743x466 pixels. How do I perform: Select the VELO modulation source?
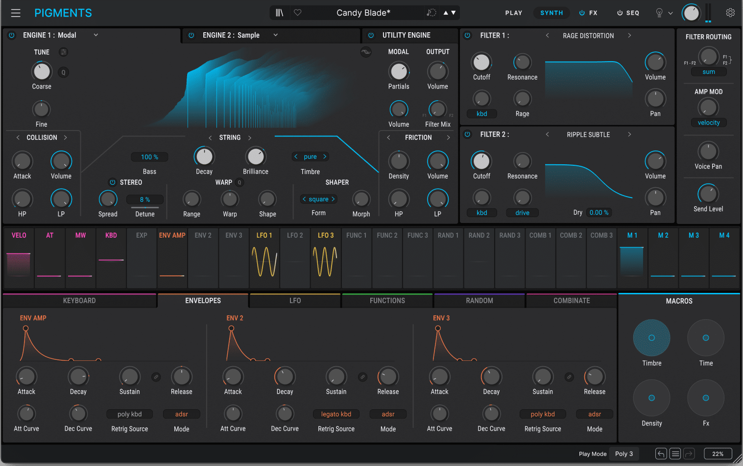(x=19, y=257)
